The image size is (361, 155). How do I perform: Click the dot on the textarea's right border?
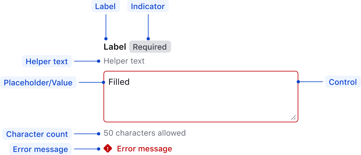[298, 82]
